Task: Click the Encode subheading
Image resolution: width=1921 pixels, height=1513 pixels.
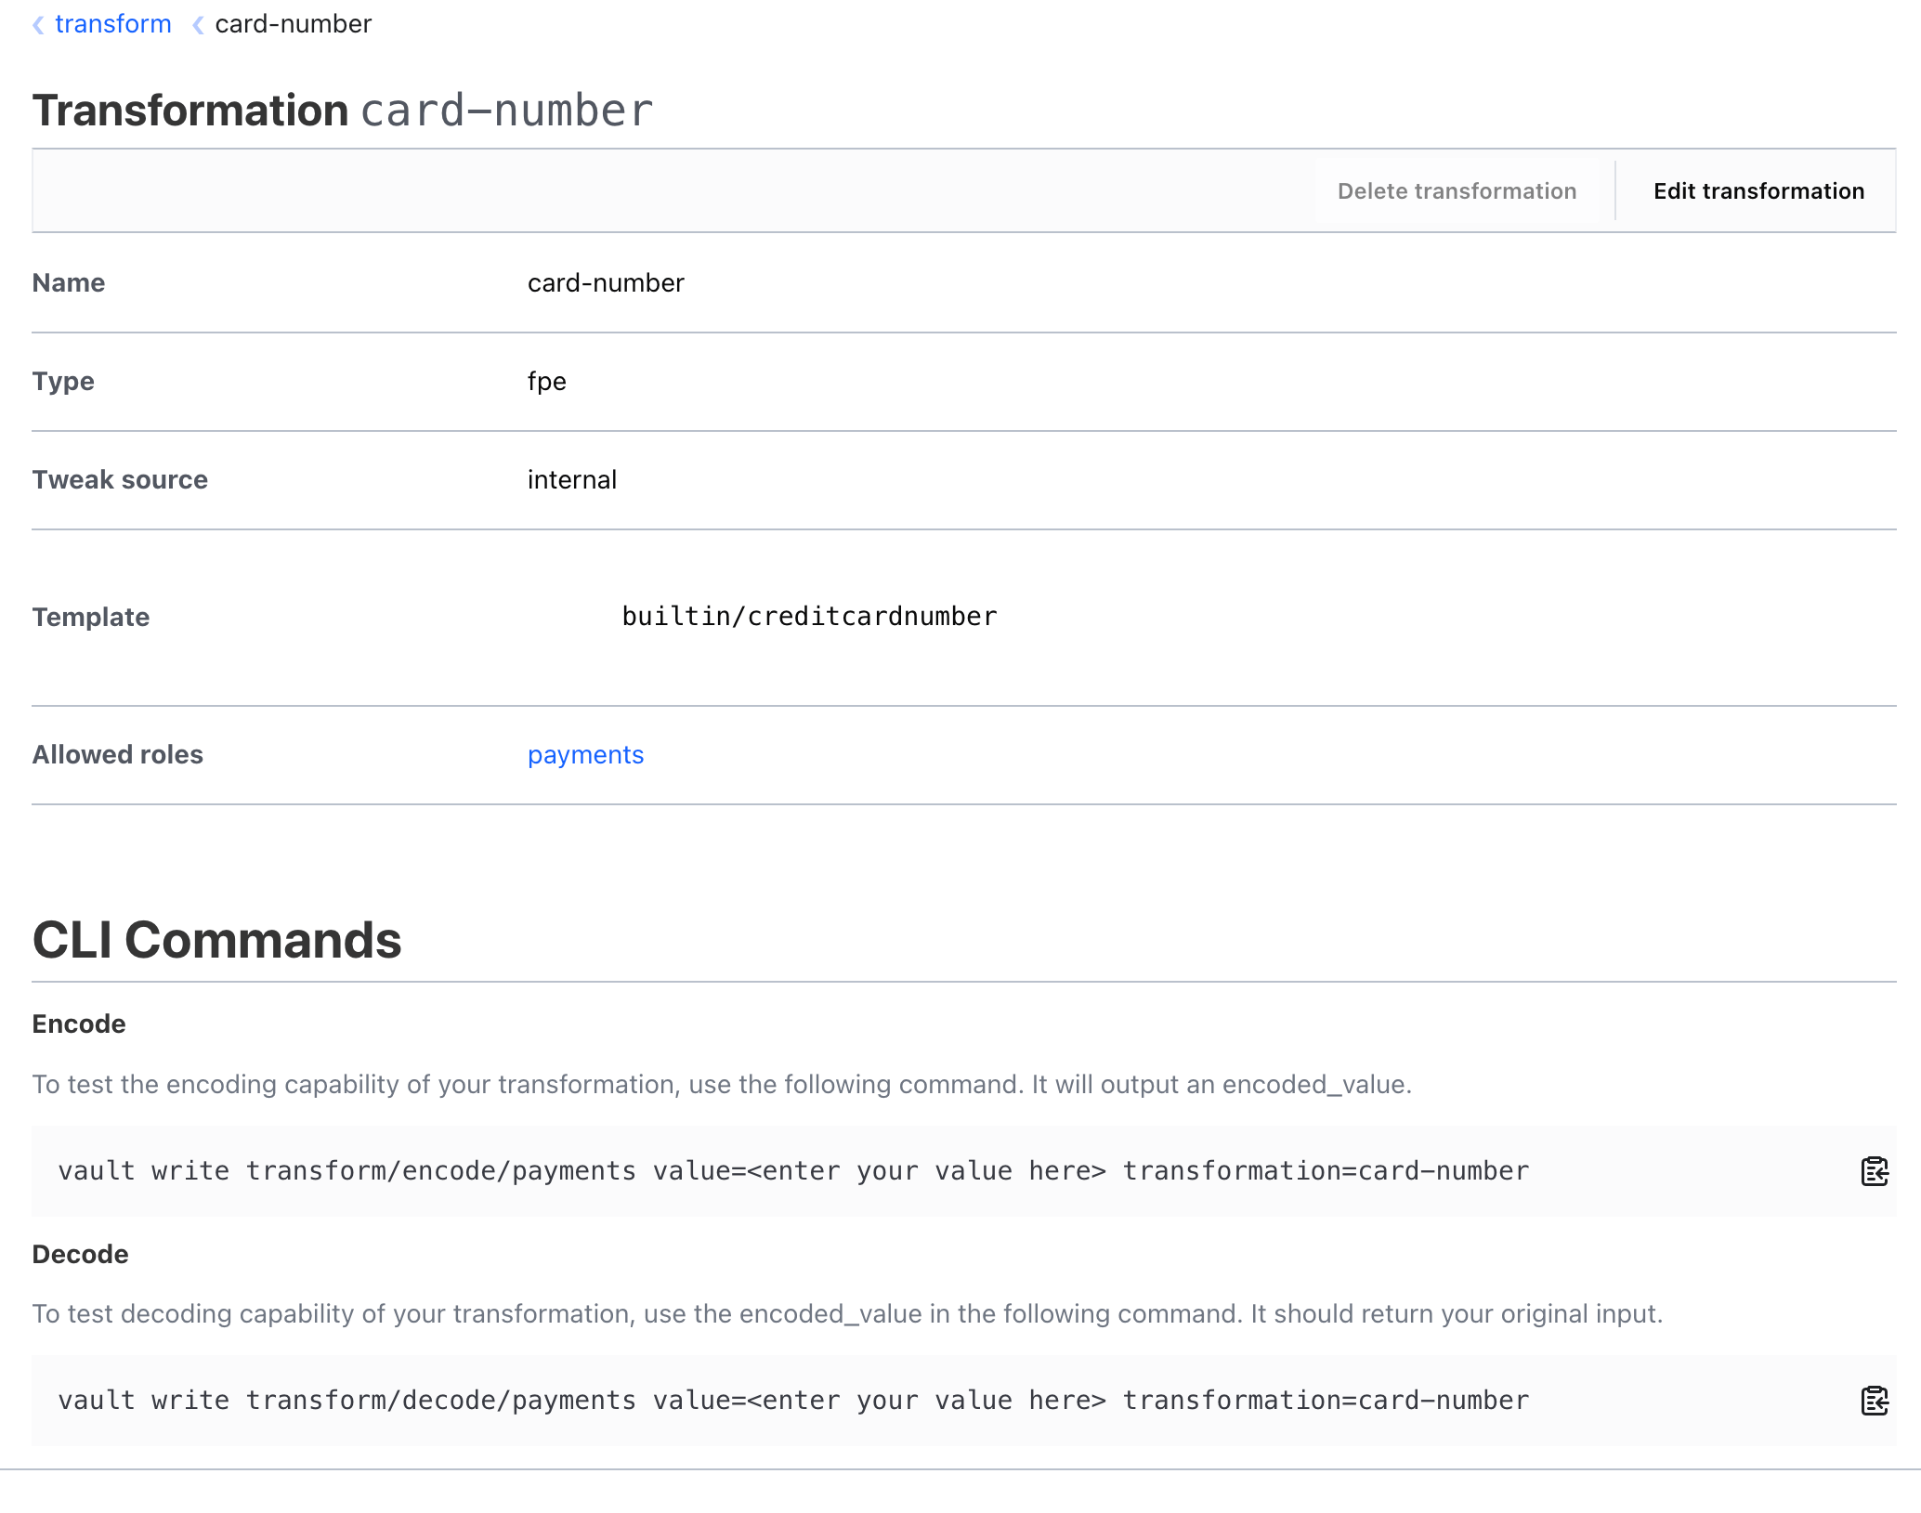Action: pos(79,1024)
